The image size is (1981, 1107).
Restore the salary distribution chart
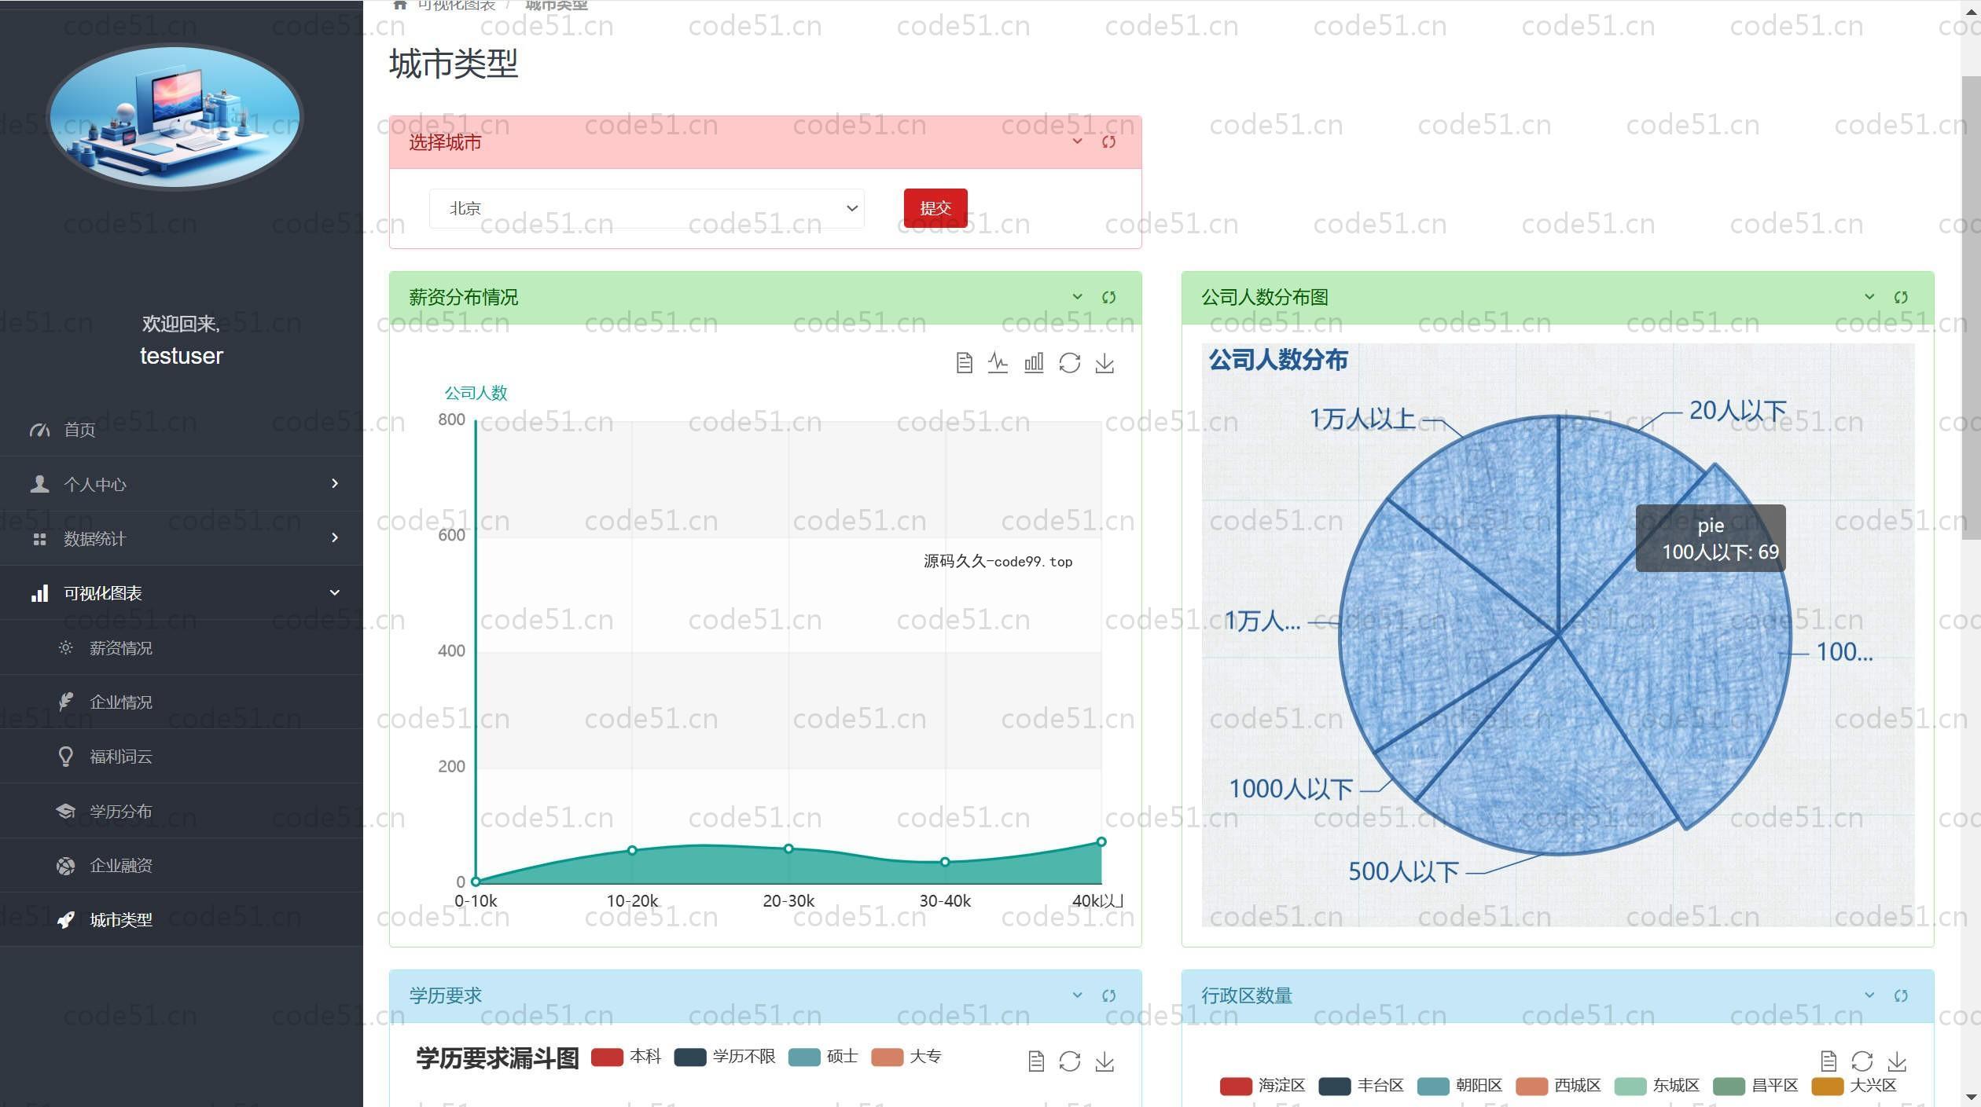coord(1069,363)
